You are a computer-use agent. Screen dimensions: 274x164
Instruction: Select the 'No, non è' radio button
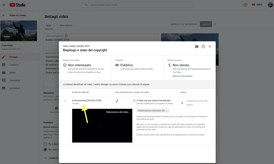pyautogui.click(x=45, y=150)
